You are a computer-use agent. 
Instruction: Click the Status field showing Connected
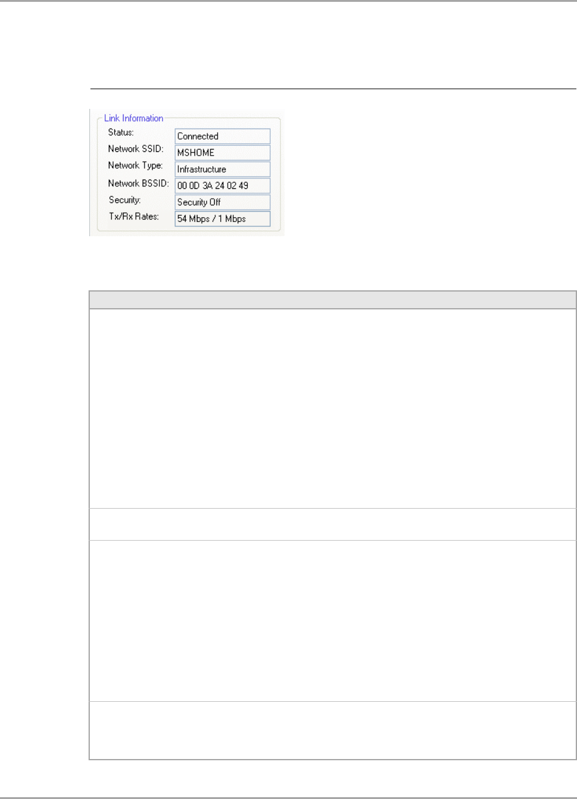223,137
